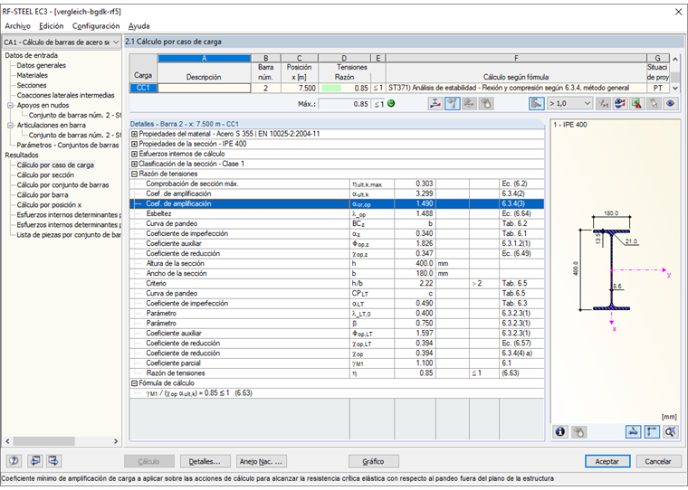
Task: Open section info button below IPE 400 graphic
Action: click(x=560, y=432)
